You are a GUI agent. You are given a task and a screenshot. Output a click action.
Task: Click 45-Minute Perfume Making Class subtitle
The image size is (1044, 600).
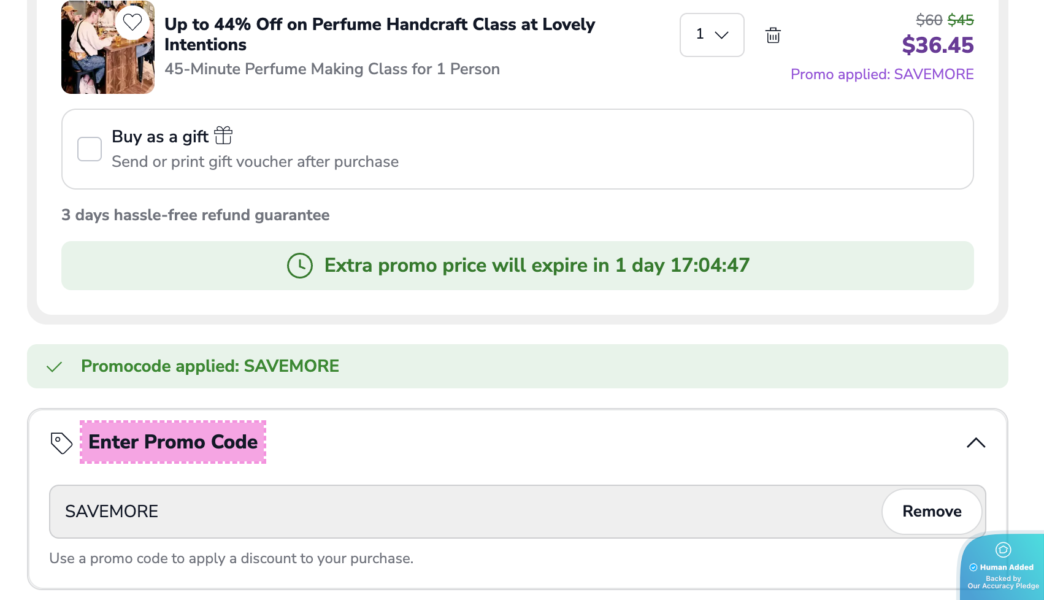coord(332,69)
